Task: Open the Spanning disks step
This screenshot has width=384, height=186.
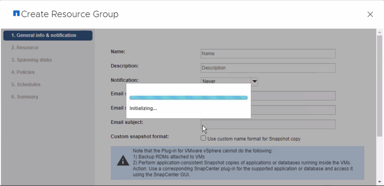Action: point(31,60)
